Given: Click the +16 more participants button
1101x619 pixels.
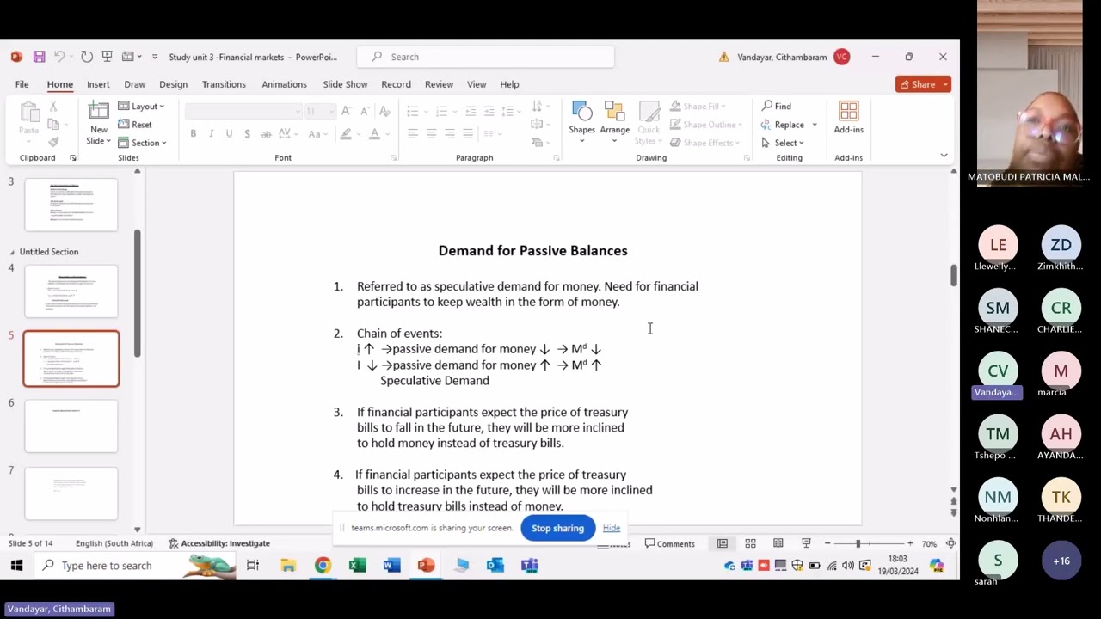Looking at the screenshot, I should [1061, 561].
